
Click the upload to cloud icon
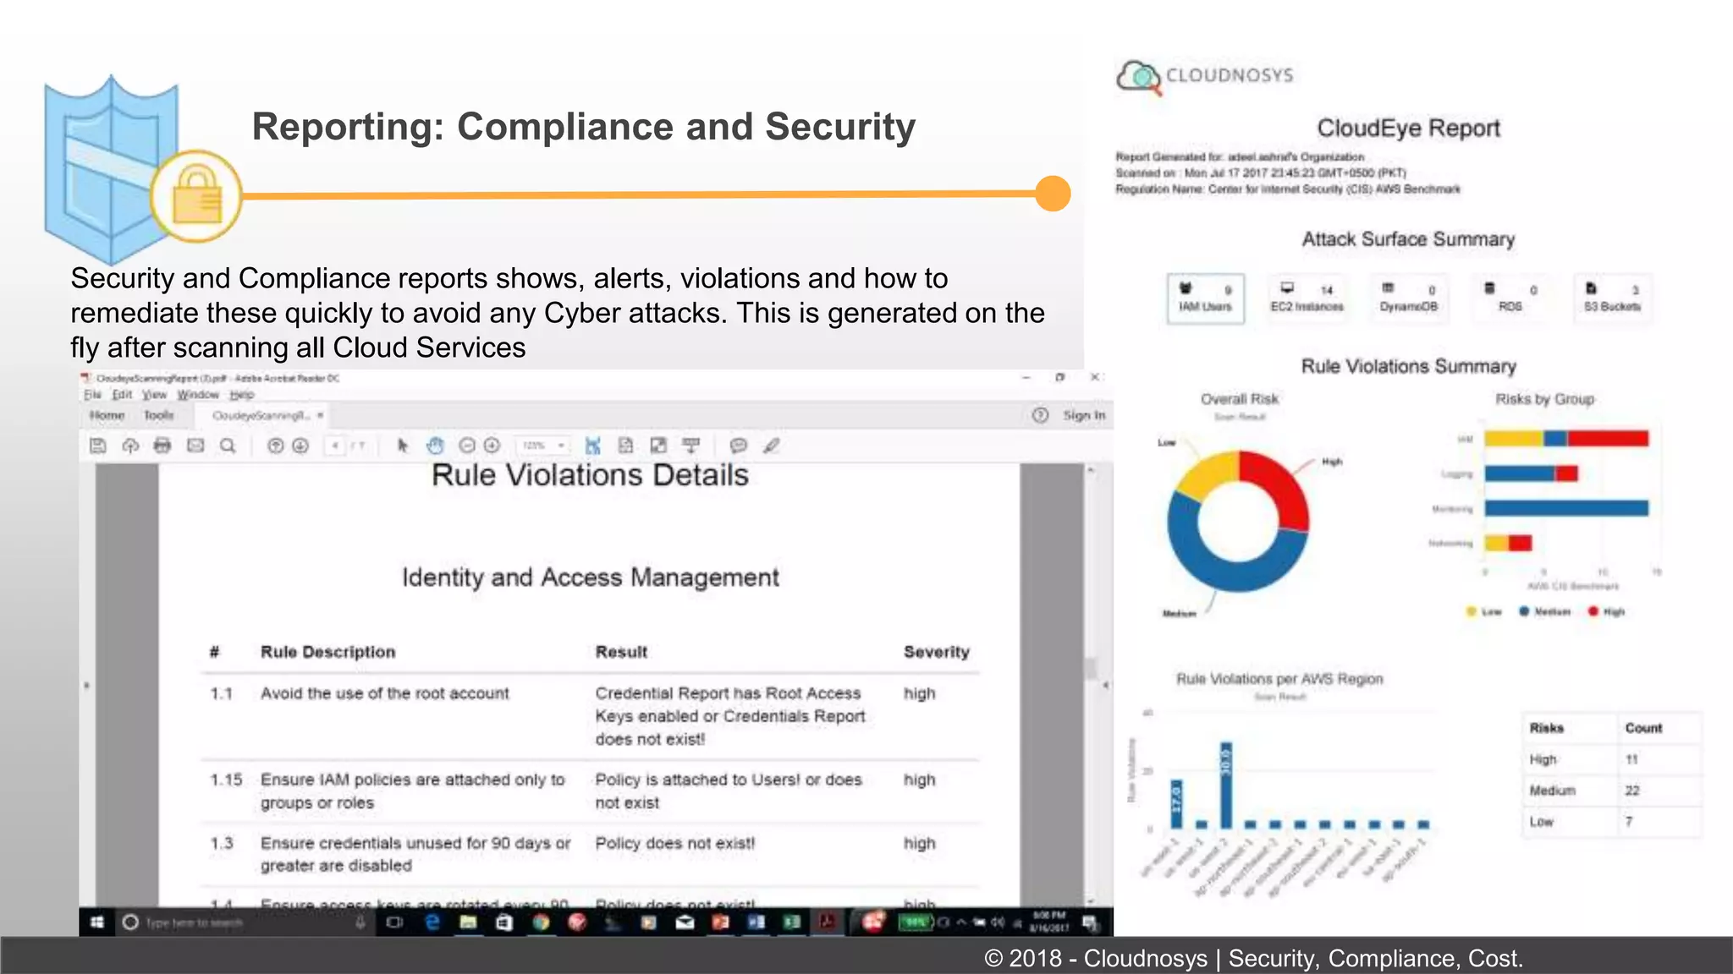[130, 446]
